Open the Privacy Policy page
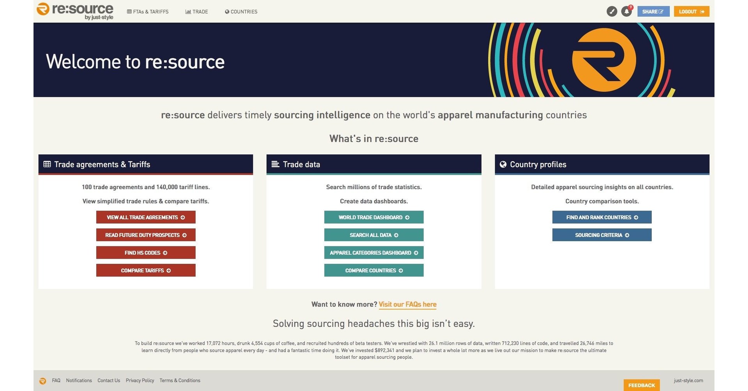Viewport: 748px width, 391px height. point(139,380)
